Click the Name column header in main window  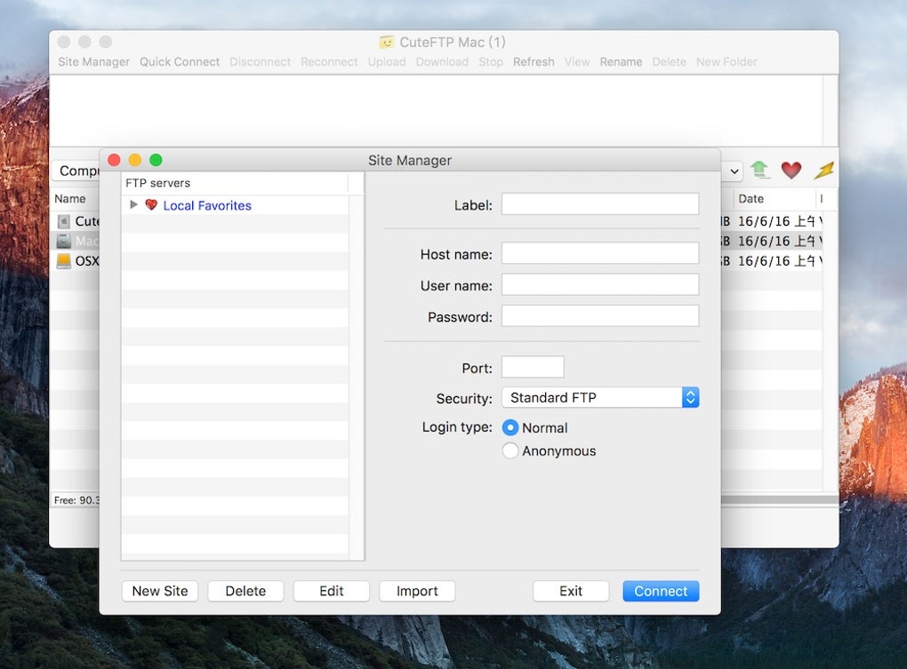(70, 199)
